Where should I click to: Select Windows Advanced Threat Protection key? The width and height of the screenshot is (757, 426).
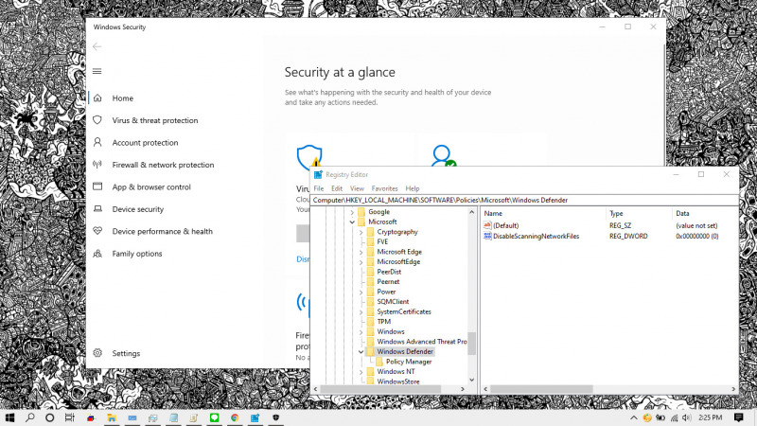pyautogui.click(x=421, y=342)
